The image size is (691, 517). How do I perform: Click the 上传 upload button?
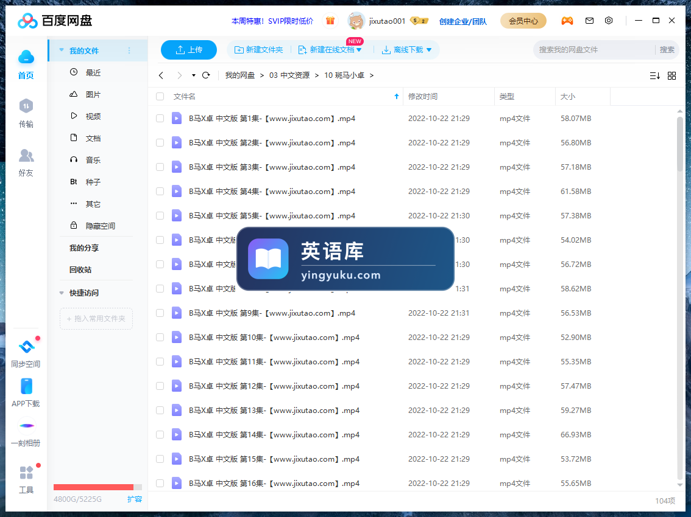tap(189, 50)
